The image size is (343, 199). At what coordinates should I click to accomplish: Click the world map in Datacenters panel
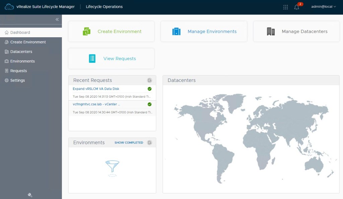coord(251,138)
